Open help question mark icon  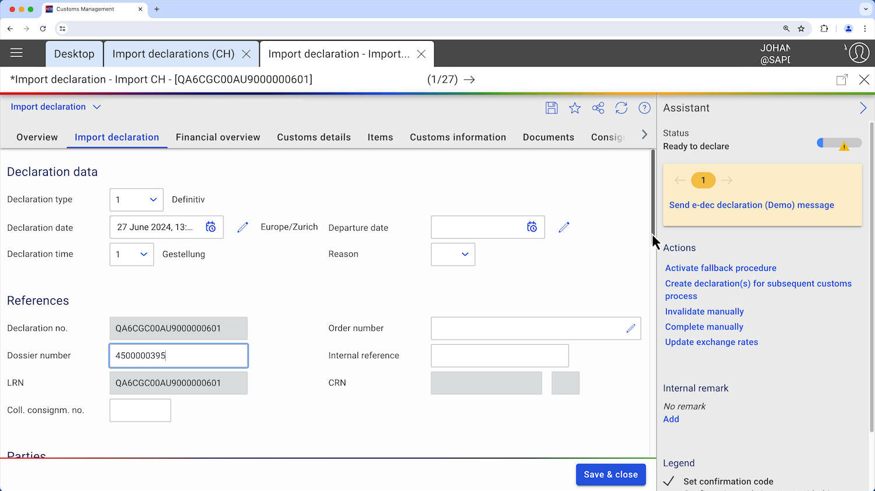pyautogui.click(x=645, y=108)
